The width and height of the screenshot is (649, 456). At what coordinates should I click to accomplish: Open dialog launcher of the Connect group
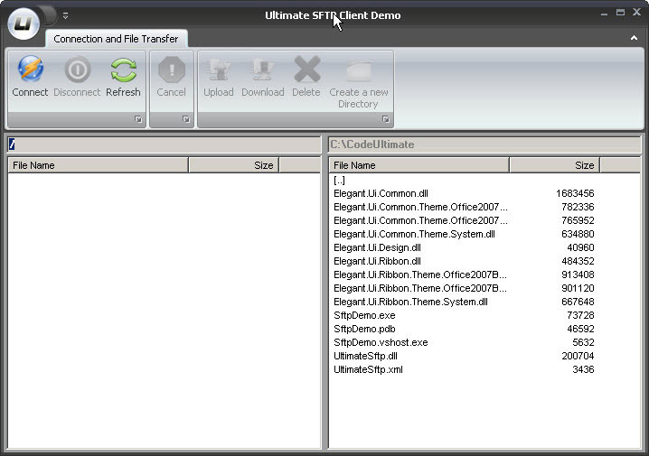[x=137, y=119]
